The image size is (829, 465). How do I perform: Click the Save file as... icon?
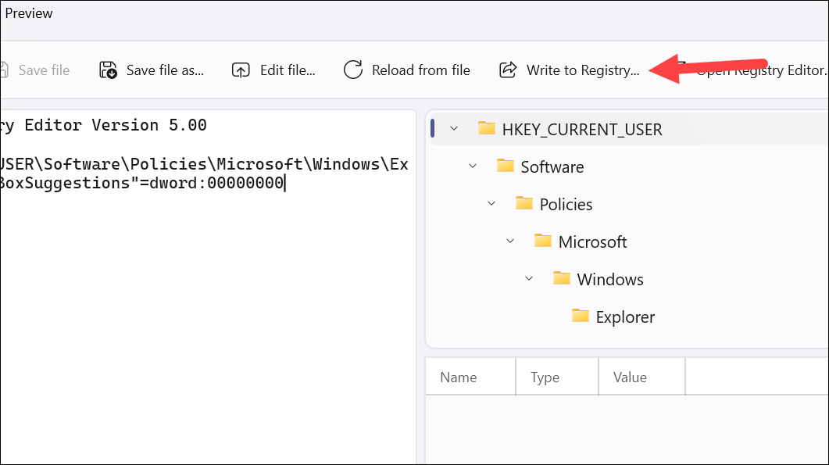coord(108,70)
